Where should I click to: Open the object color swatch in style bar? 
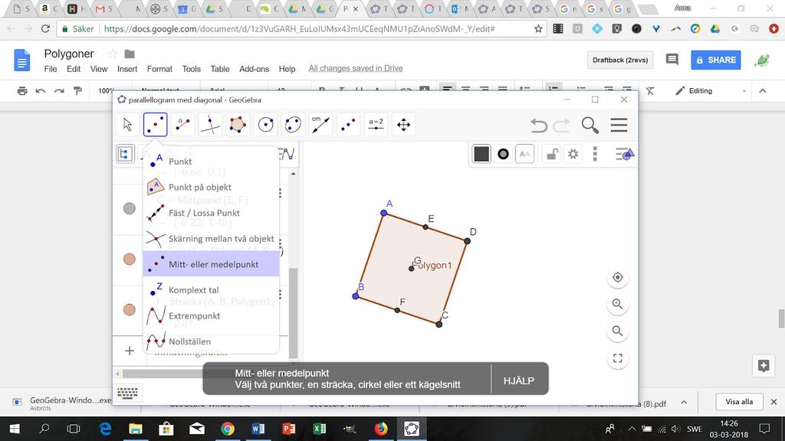tap(481, 154)
